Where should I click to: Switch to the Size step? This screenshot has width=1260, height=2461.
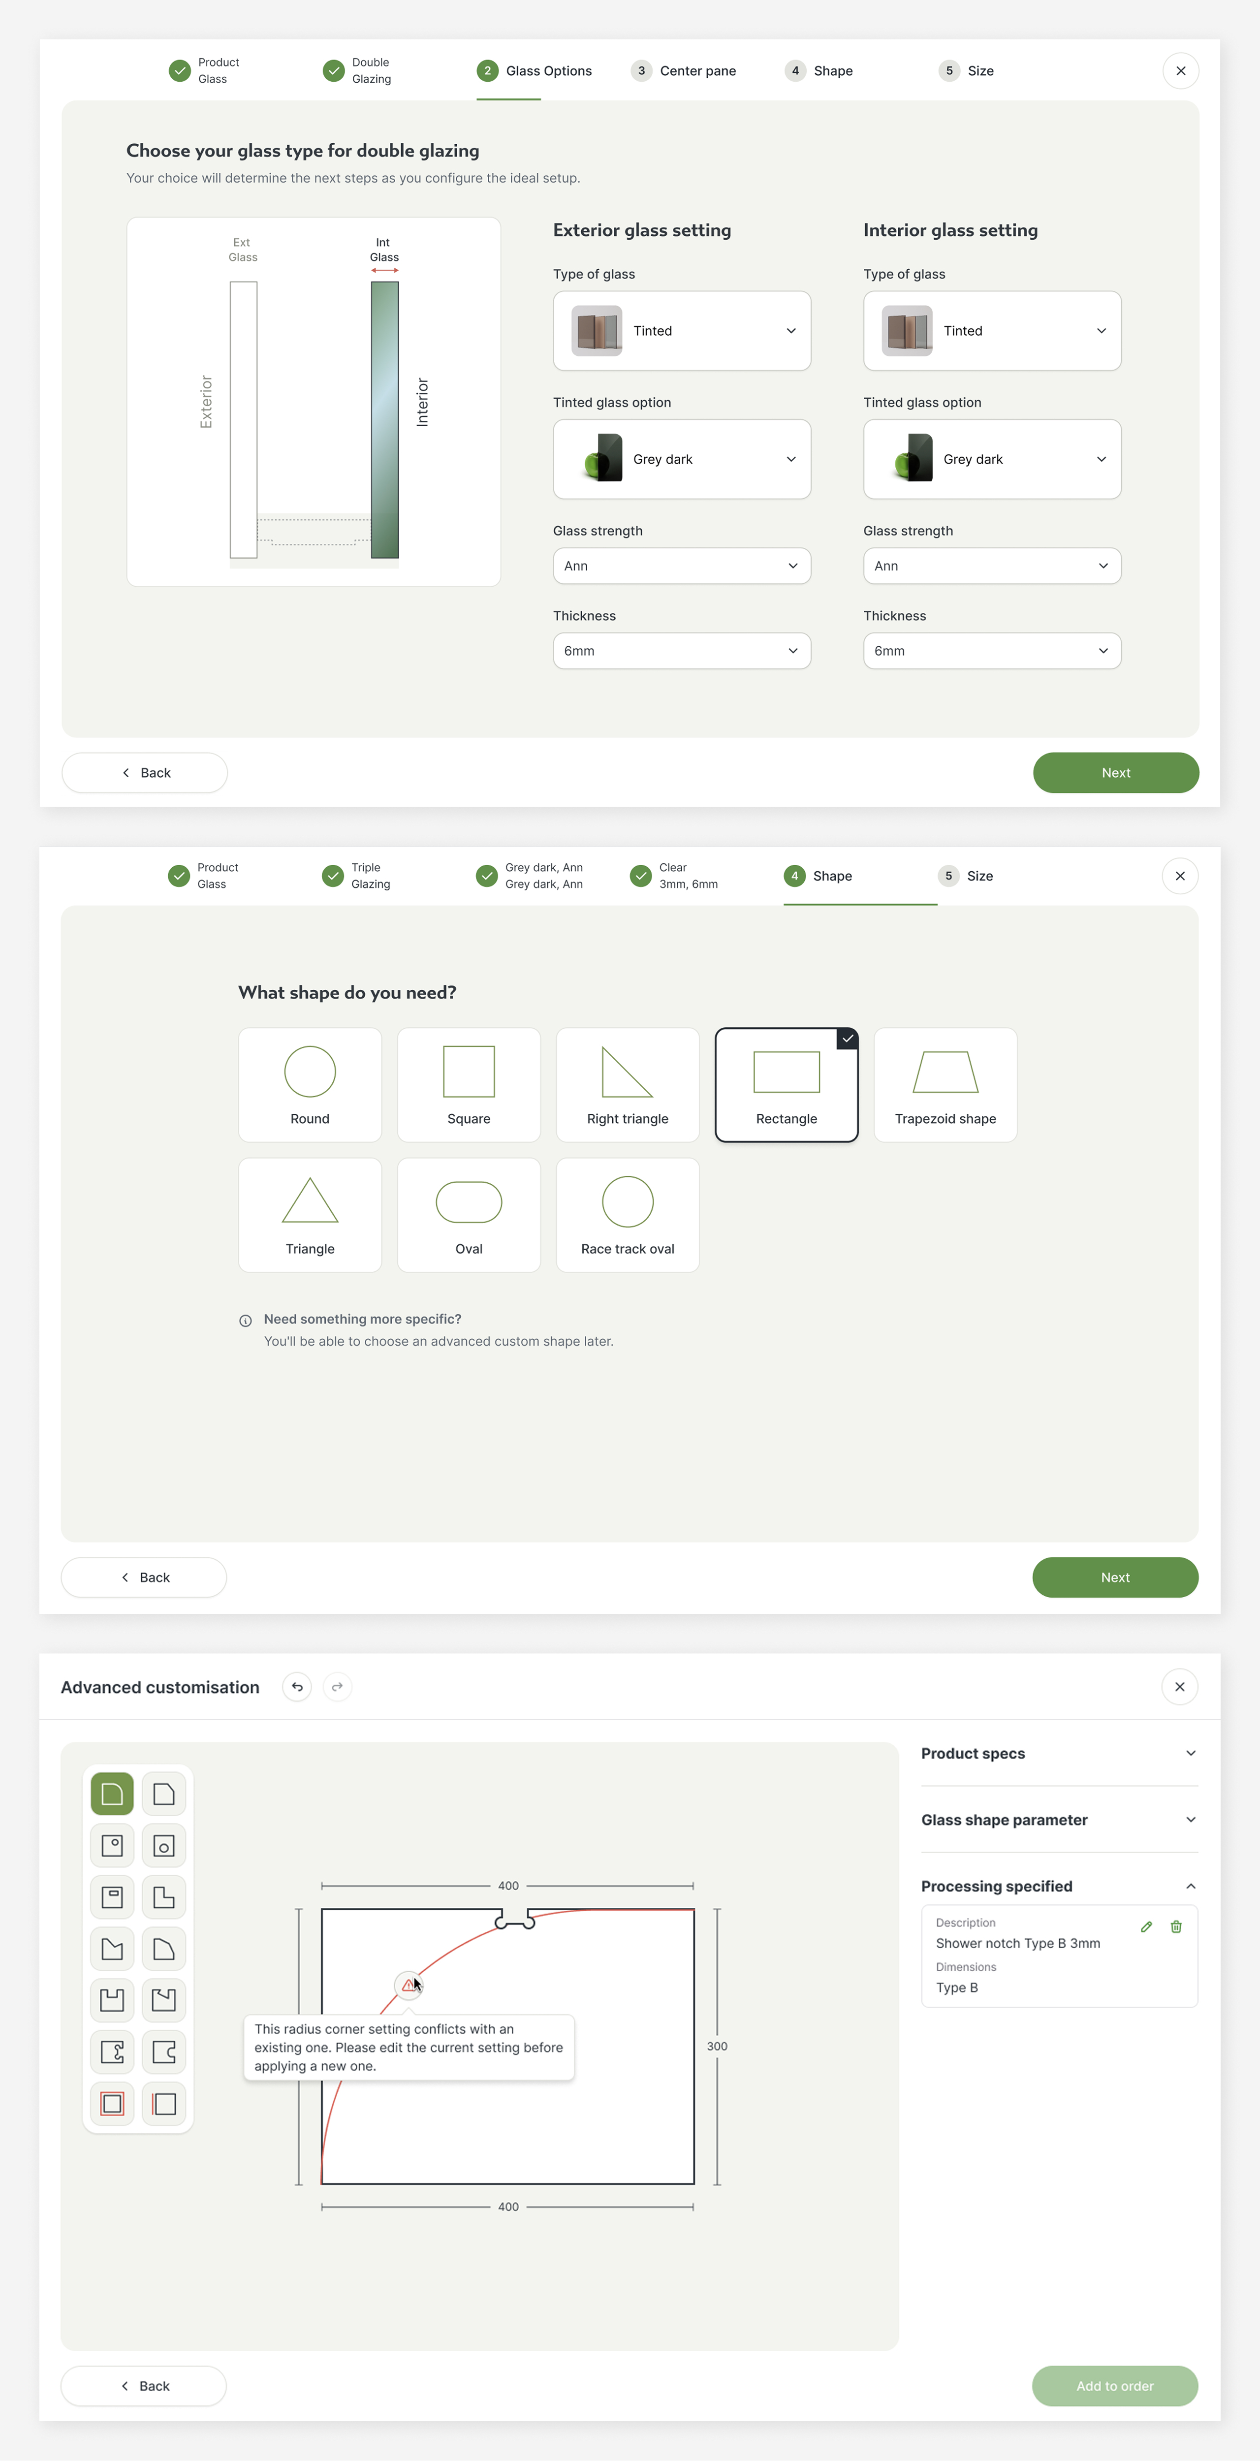[966, 70]
